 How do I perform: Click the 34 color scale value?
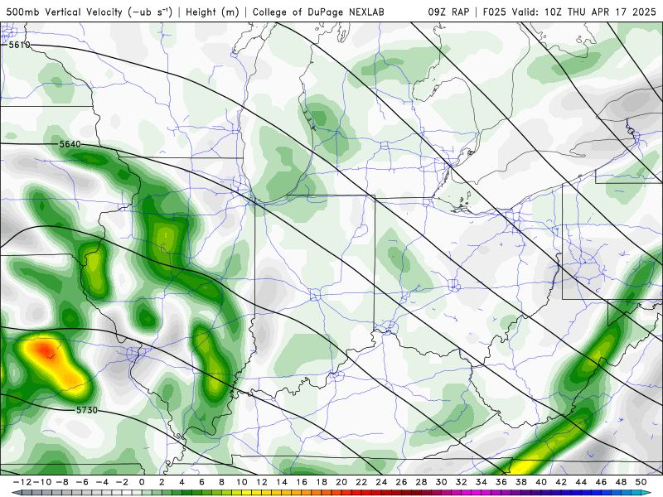click(482, 482)
